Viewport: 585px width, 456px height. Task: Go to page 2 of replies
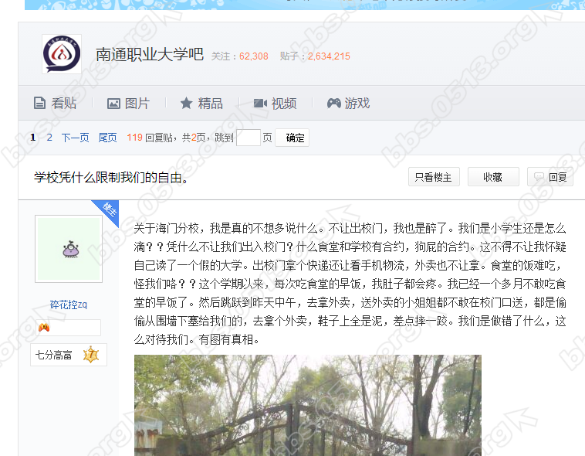click(49, 138)
